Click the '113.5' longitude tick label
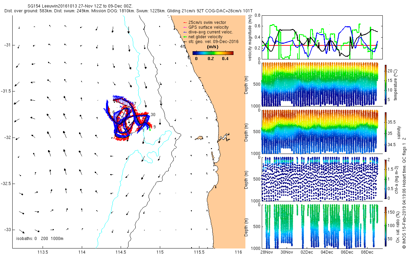 tap(43, 252)
